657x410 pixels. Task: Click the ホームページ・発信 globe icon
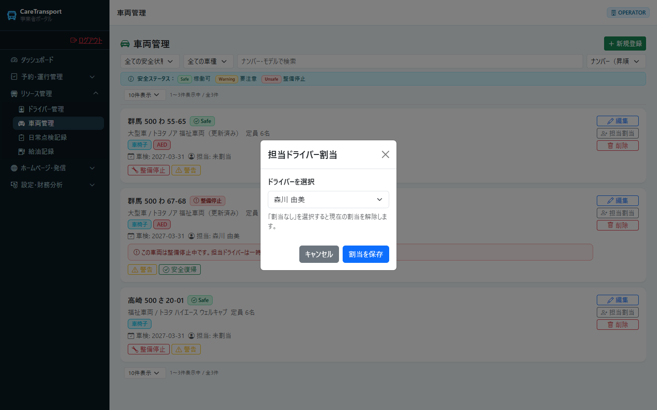(x=14, y=168)
